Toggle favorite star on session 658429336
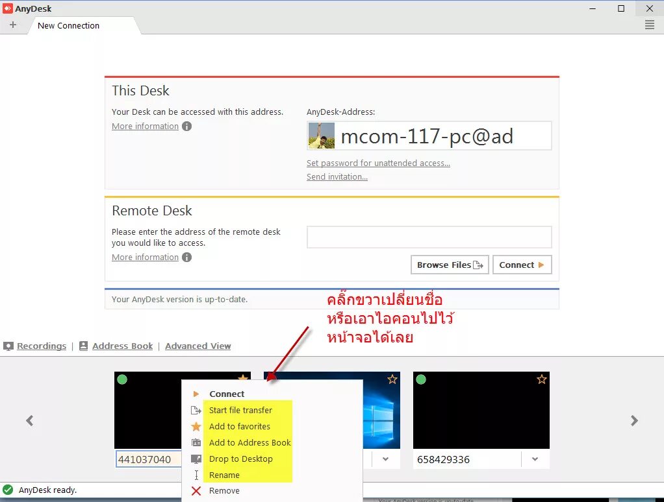This screenshot has width=664, height=502. pyautogui.click(x=542, y=379)
